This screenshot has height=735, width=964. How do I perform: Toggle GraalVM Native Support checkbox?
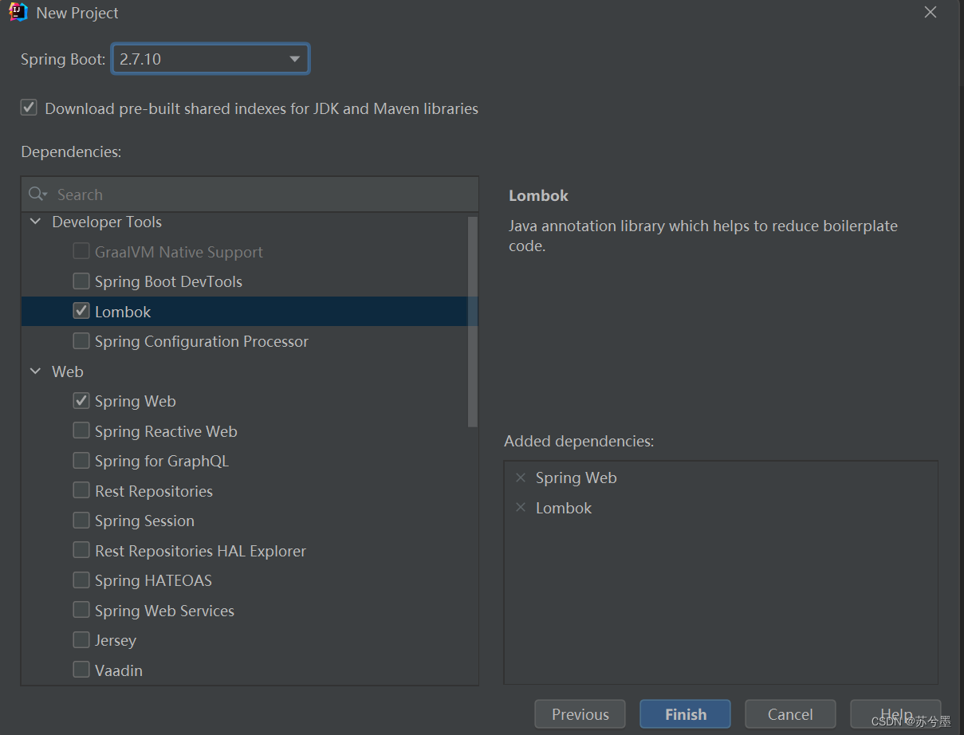pyautogui.click(x=81, y=252)
